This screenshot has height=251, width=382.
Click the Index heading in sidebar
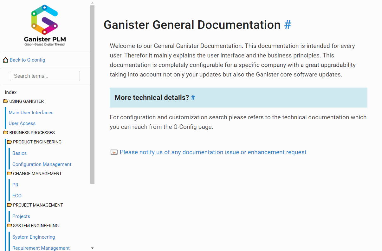[11, 92]
